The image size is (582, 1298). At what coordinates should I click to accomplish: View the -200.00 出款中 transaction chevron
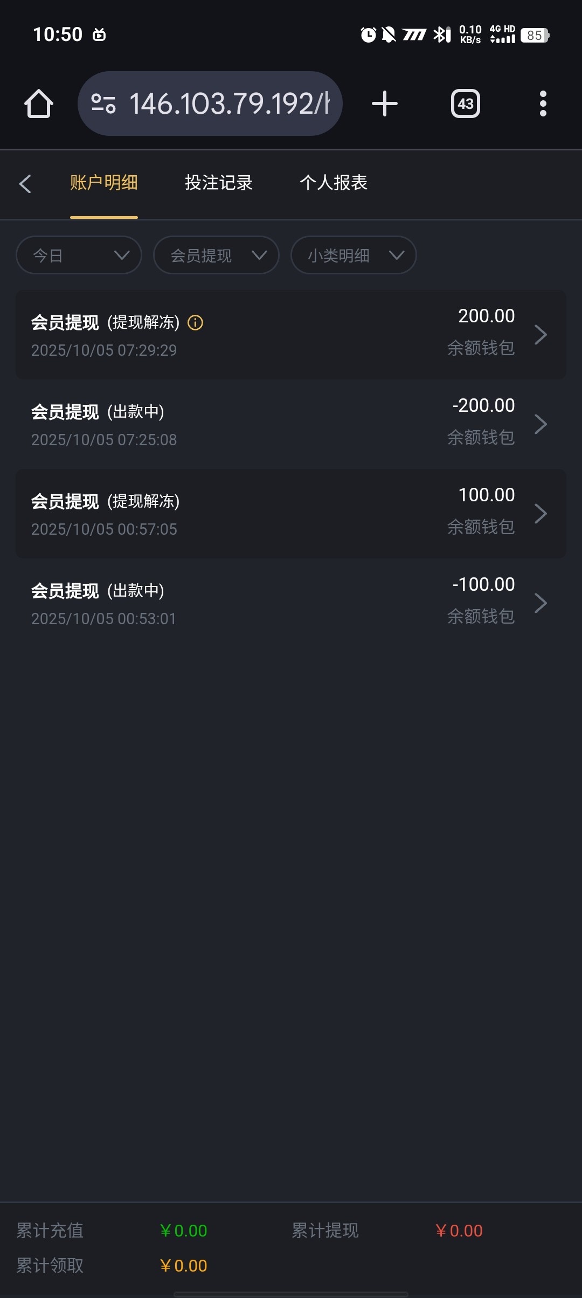pyautogui.click(x=541, y=424)
